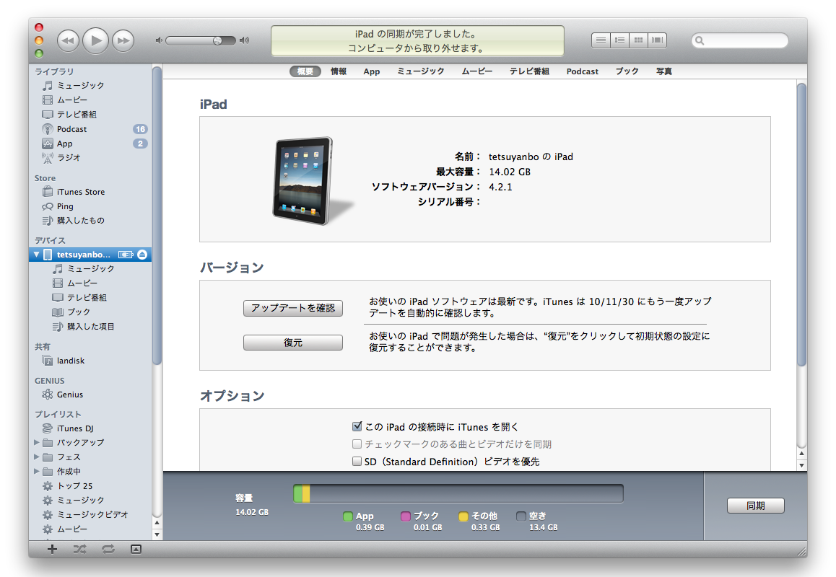Open the テレビ番組 tab
Screen dimensions: 836x577
[529, 71]
